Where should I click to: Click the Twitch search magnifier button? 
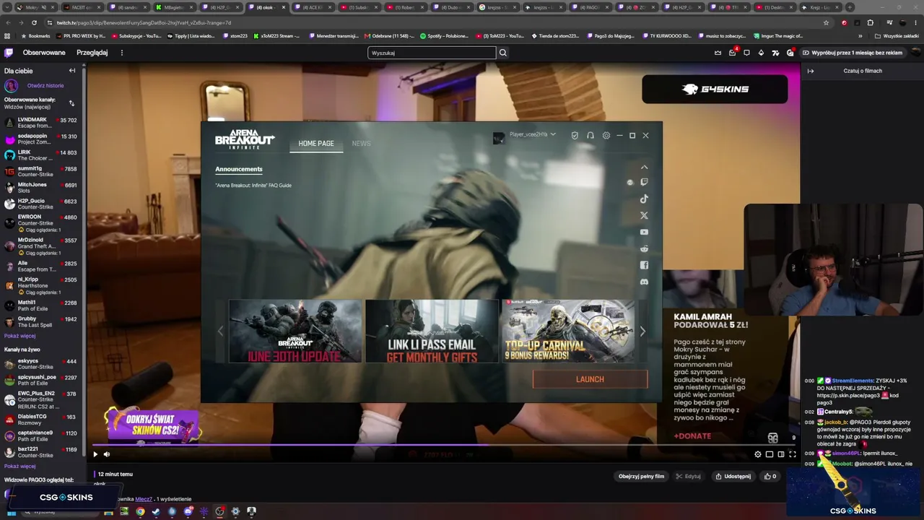pyautogui.click(x=503, y=53)
